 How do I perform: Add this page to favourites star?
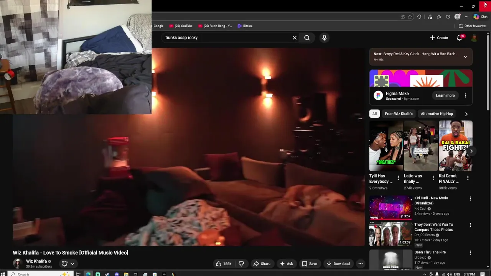[x=410, y=17]
